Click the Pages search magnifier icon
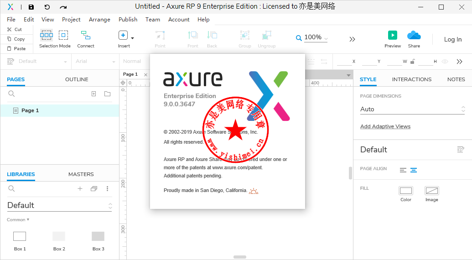 pyautogui.click(x=11, y=94)
